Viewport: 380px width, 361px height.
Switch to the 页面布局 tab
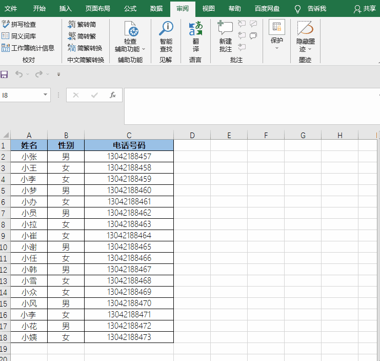(97, 9)
